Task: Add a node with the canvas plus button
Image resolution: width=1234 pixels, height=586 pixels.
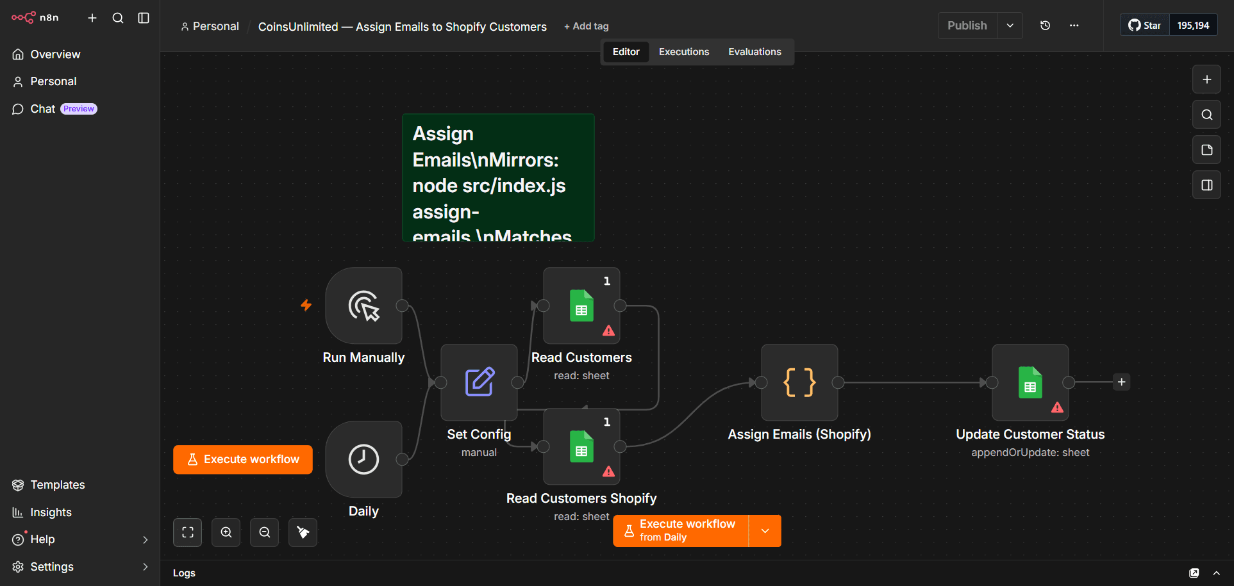Action: pyautogui.click(x=1206, y=79)
